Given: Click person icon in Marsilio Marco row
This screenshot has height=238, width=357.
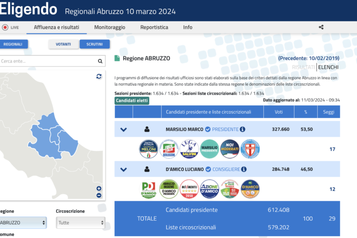Looking at the screenshot, I should click(147, 129).
